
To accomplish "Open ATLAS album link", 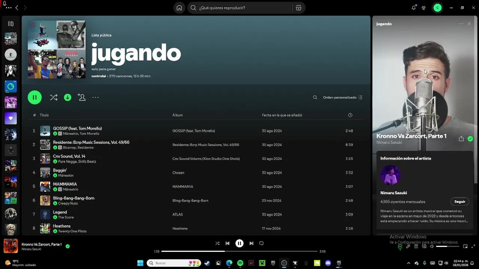I will tap(177, 214).
